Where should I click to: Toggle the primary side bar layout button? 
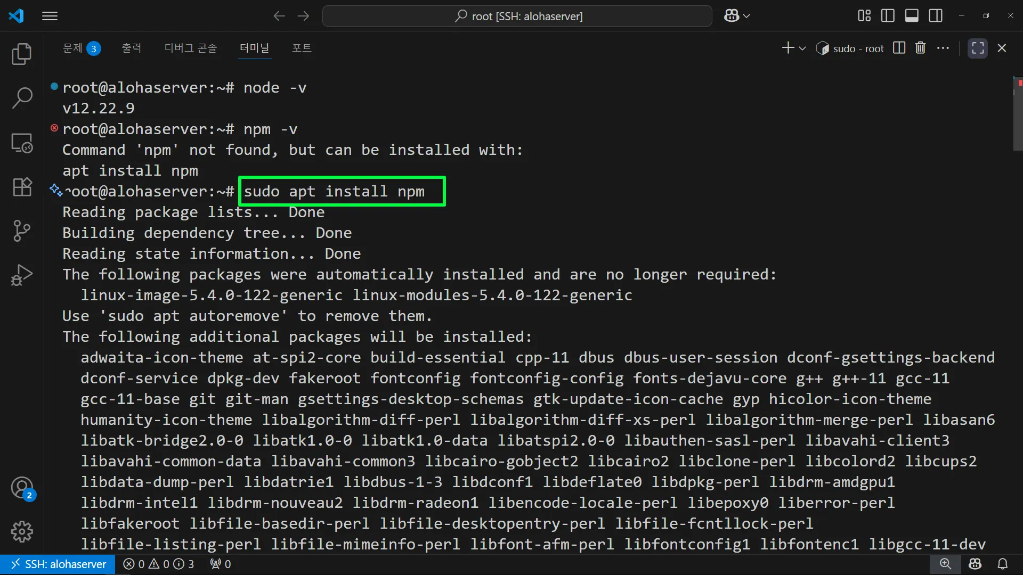(x=888, y=16)
